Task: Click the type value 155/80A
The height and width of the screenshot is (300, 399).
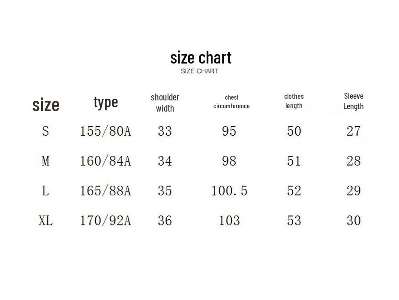Action: tap(105, 131)
